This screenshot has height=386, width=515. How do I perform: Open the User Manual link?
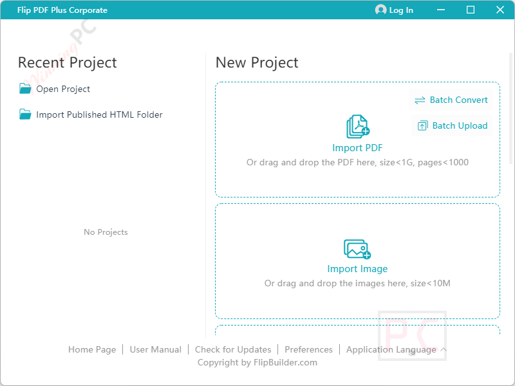point(155,349)
